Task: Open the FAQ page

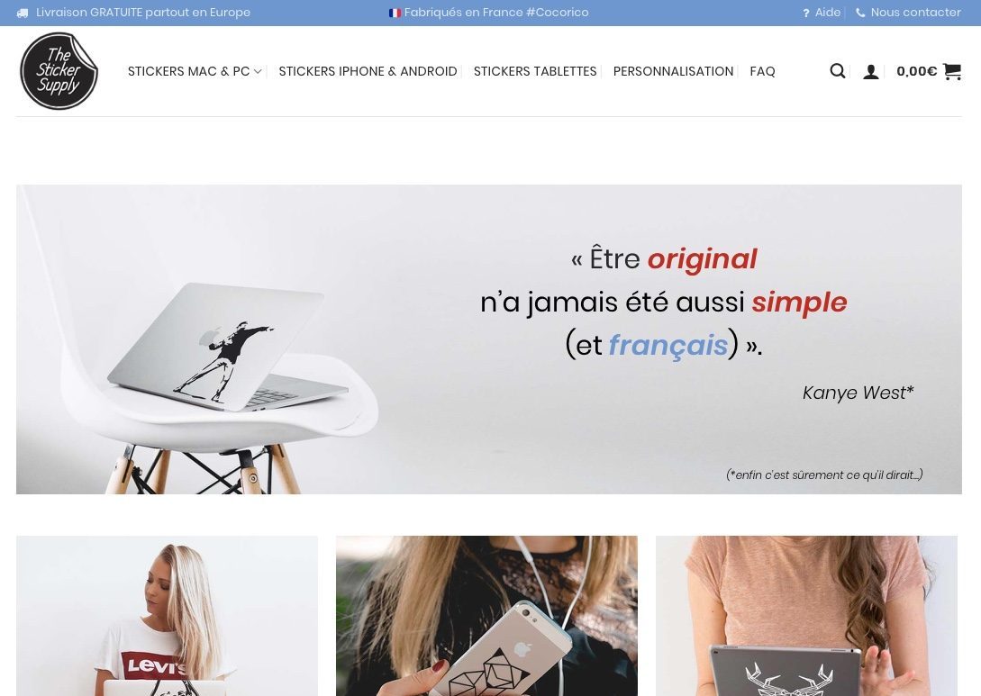Action: pos(763,71)
